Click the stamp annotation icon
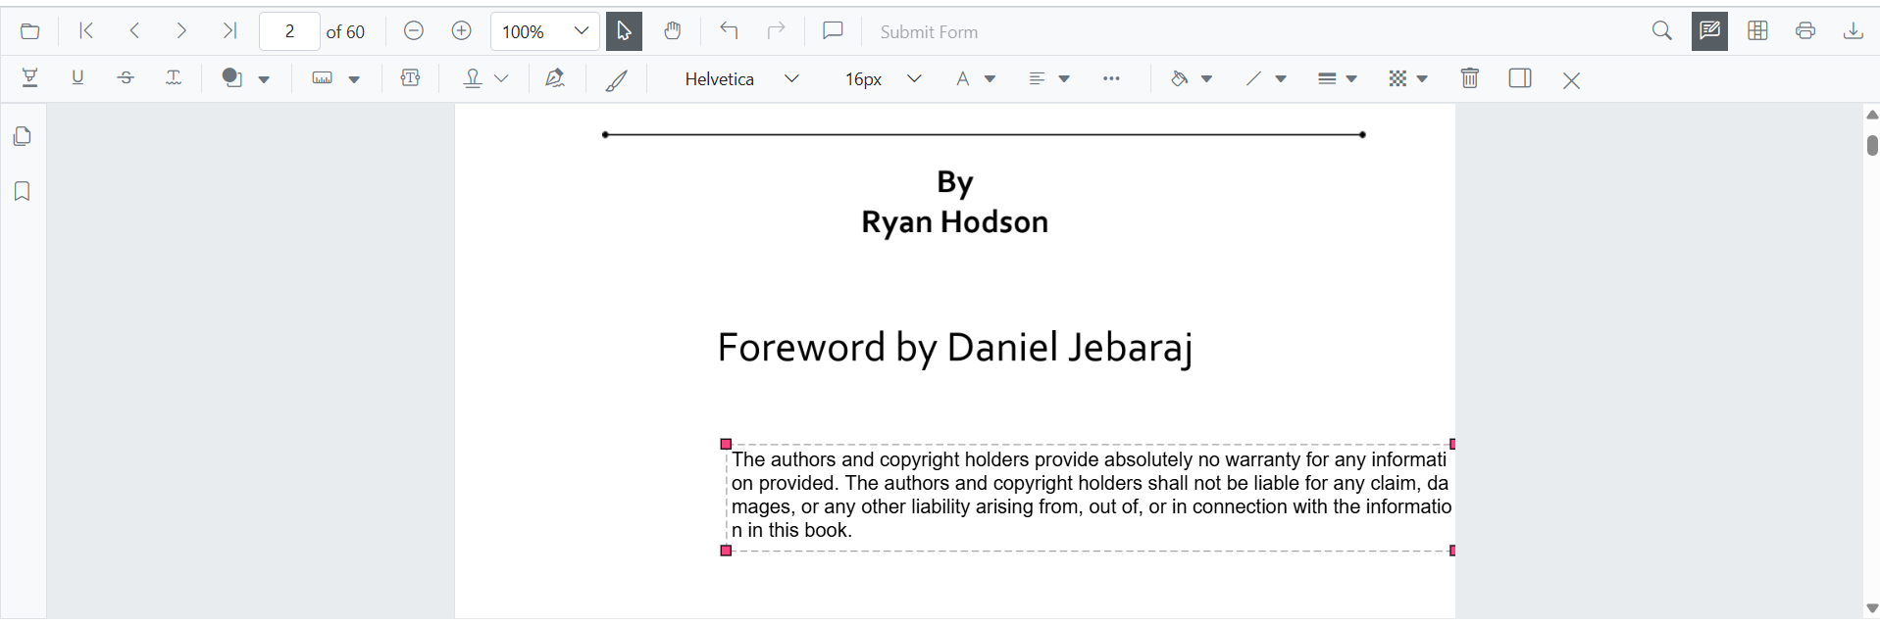The height and width of the screenshot is (624, 1880). tap(473, 78)
